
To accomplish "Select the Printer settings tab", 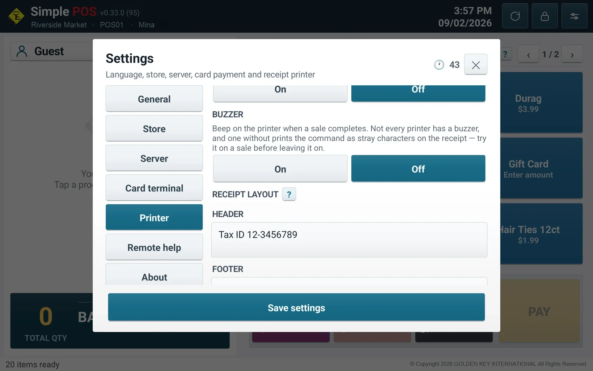I will 154,217.
